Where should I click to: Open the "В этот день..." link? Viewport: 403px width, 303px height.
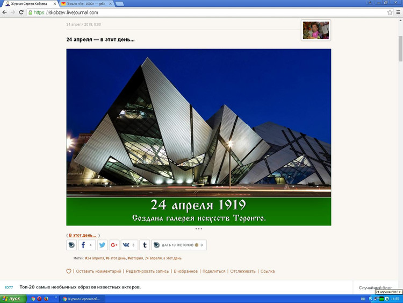click(x=83, y=235)
